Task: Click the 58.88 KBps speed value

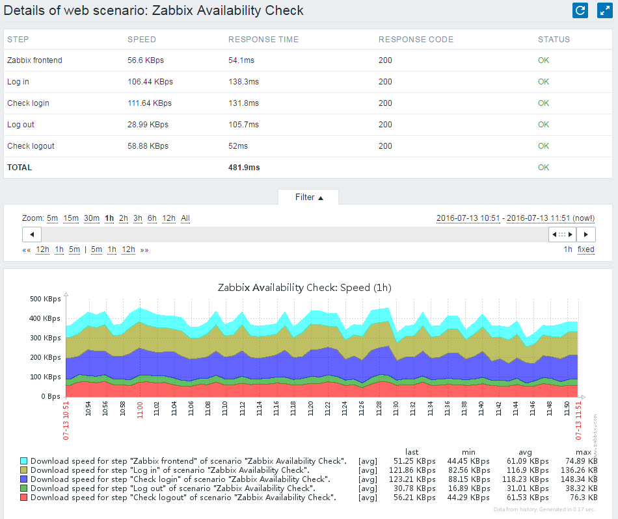Action: pyautogui.click(x=148, y=146)
